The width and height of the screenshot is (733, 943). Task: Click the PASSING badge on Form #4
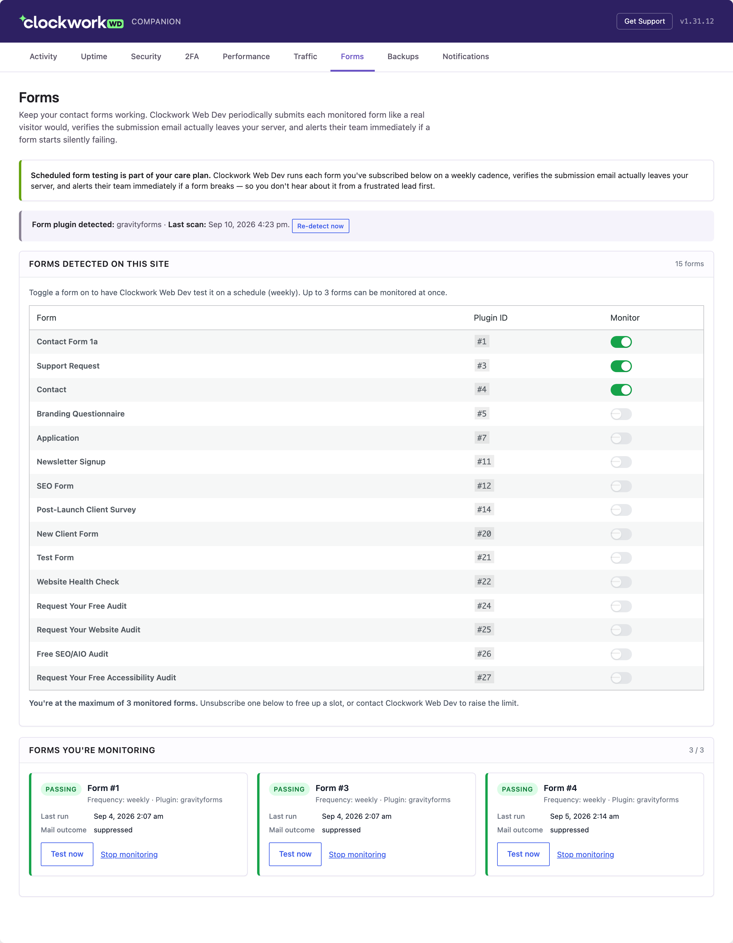click(x=517, y=789)
